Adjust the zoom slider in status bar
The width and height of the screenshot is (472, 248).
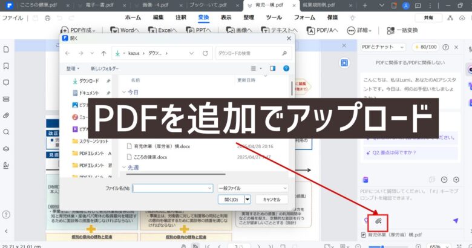383,247
